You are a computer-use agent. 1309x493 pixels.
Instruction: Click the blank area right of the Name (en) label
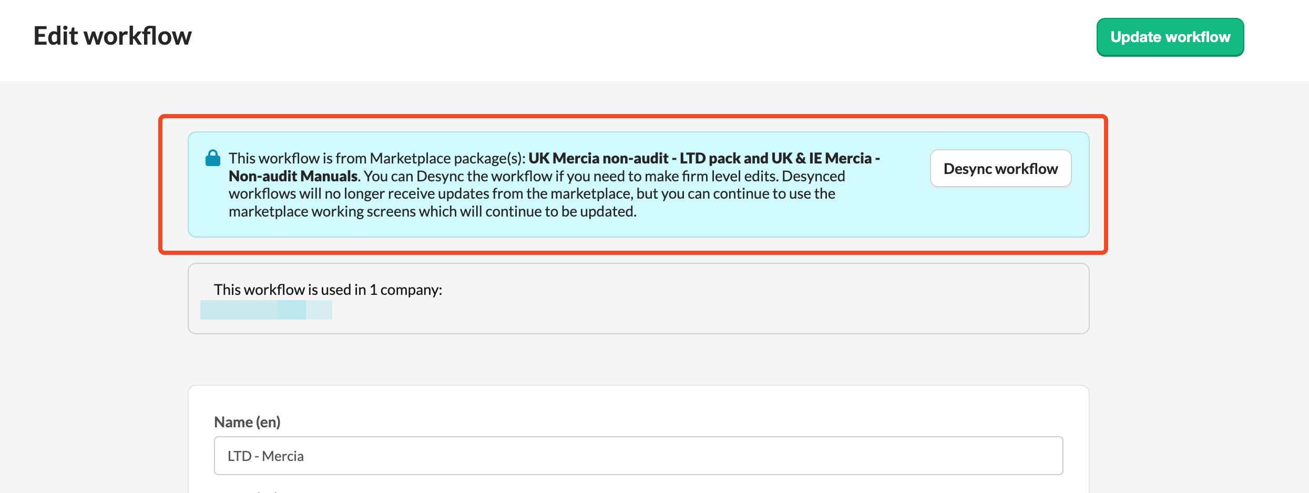coord(631,422)
